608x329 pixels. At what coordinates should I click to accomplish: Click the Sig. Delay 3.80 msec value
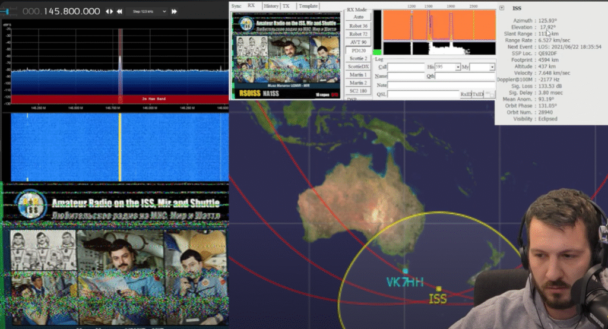[550, 93]
